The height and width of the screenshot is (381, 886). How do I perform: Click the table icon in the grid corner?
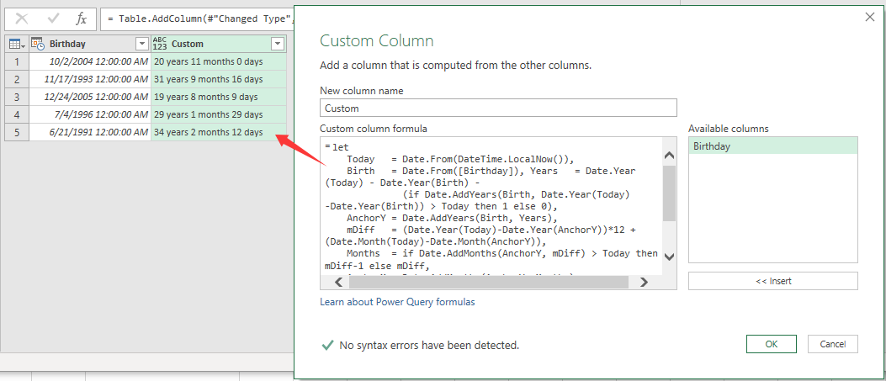(x=15, y=44)
